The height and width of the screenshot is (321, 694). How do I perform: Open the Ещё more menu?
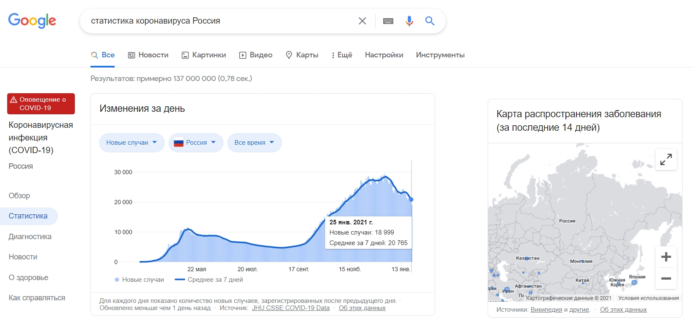(342, 55)
